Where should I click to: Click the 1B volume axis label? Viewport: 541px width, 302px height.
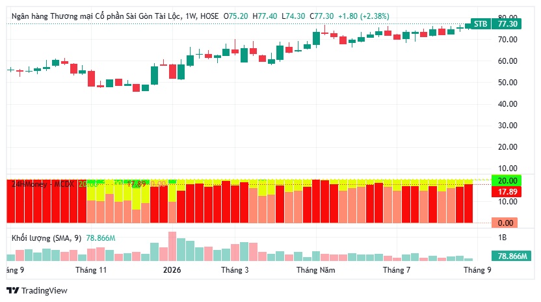(503, 238)
